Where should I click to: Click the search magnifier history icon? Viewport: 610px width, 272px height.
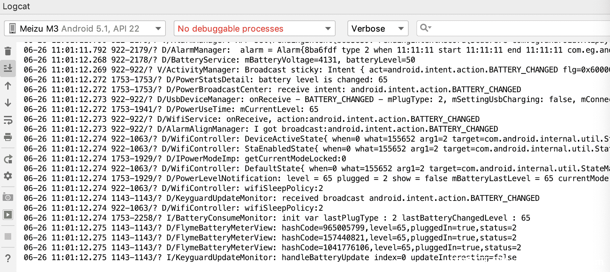click(x=425, y=28)
